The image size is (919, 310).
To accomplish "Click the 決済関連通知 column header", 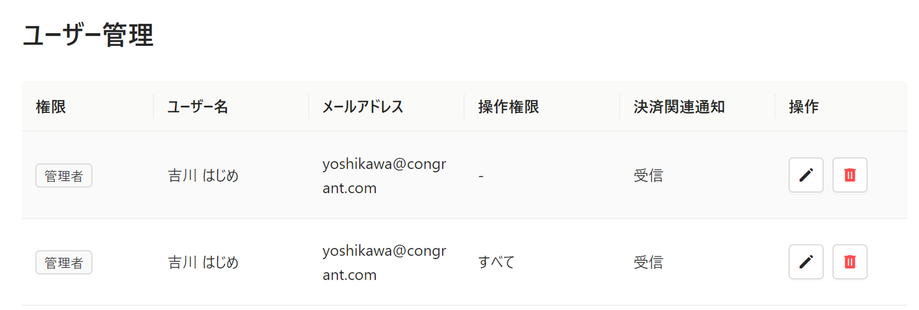I will (x=679, y=107).
